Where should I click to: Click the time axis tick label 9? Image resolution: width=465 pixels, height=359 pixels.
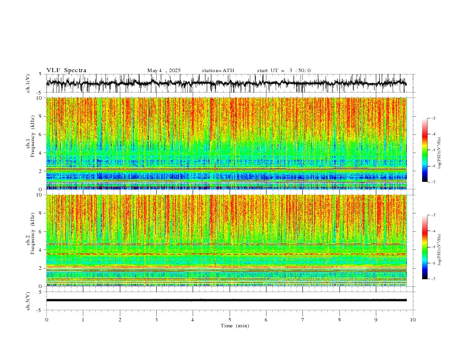[x=376, y=320]
